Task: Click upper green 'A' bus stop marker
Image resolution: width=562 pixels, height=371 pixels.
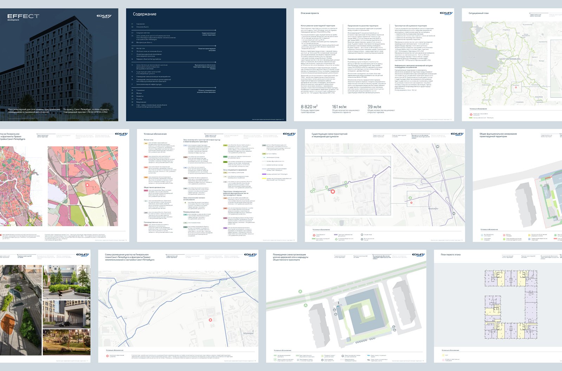Action: (300, 291)
